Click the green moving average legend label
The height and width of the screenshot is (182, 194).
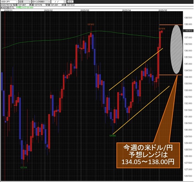24,7
